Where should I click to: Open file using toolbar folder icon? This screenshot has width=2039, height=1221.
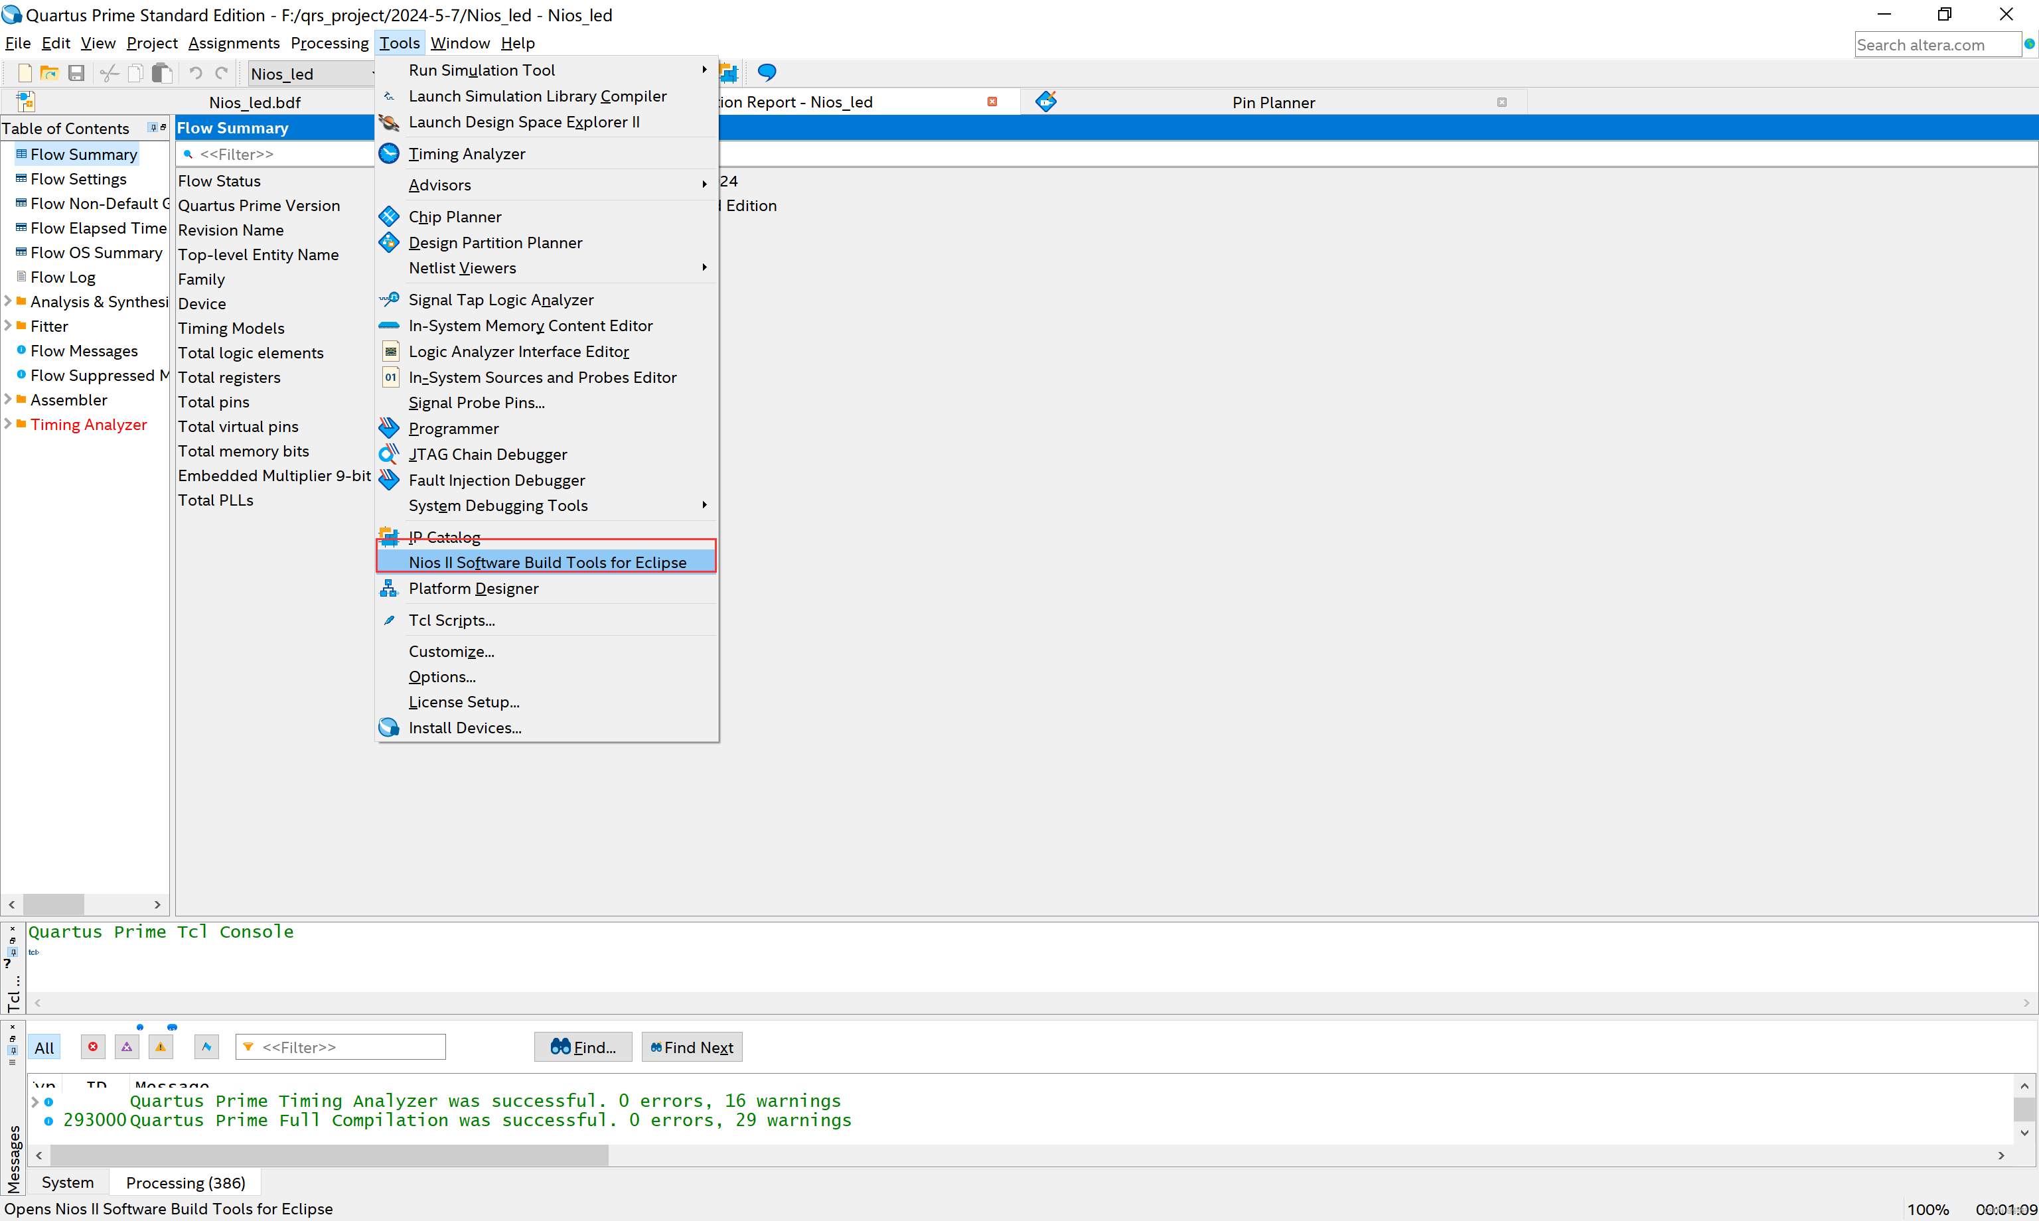[x=49, y=73]
